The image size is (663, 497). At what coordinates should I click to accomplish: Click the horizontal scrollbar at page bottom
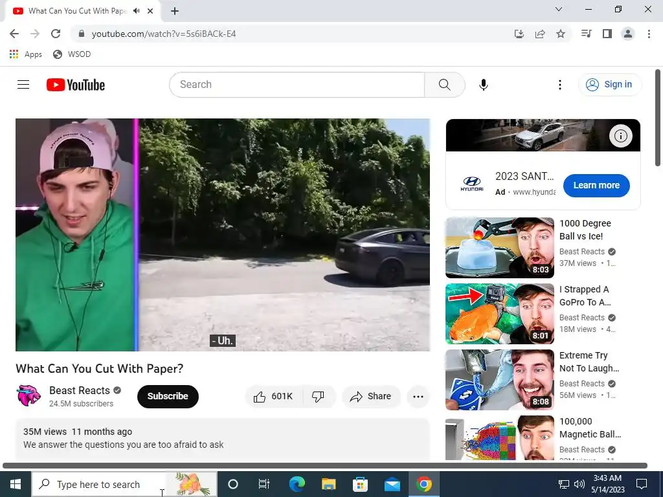point(325,466)
